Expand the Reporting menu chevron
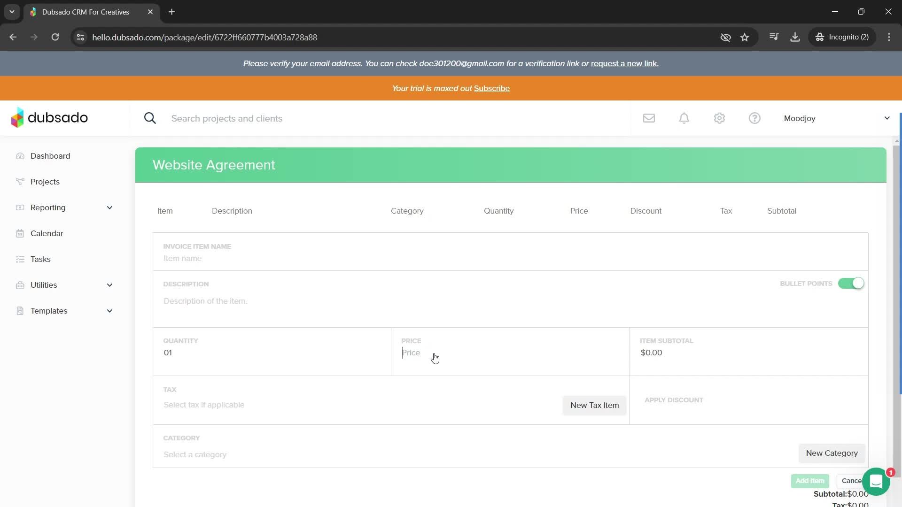 point(109,207)
